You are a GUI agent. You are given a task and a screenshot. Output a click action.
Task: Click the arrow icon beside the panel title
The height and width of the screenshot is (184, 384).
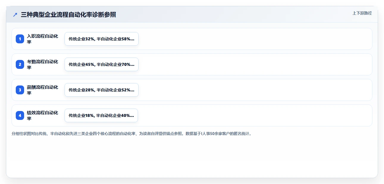click(15, 15)
